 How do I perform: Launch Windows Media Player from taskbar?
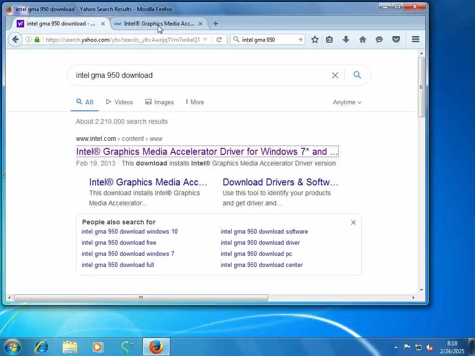pos(98,347)
